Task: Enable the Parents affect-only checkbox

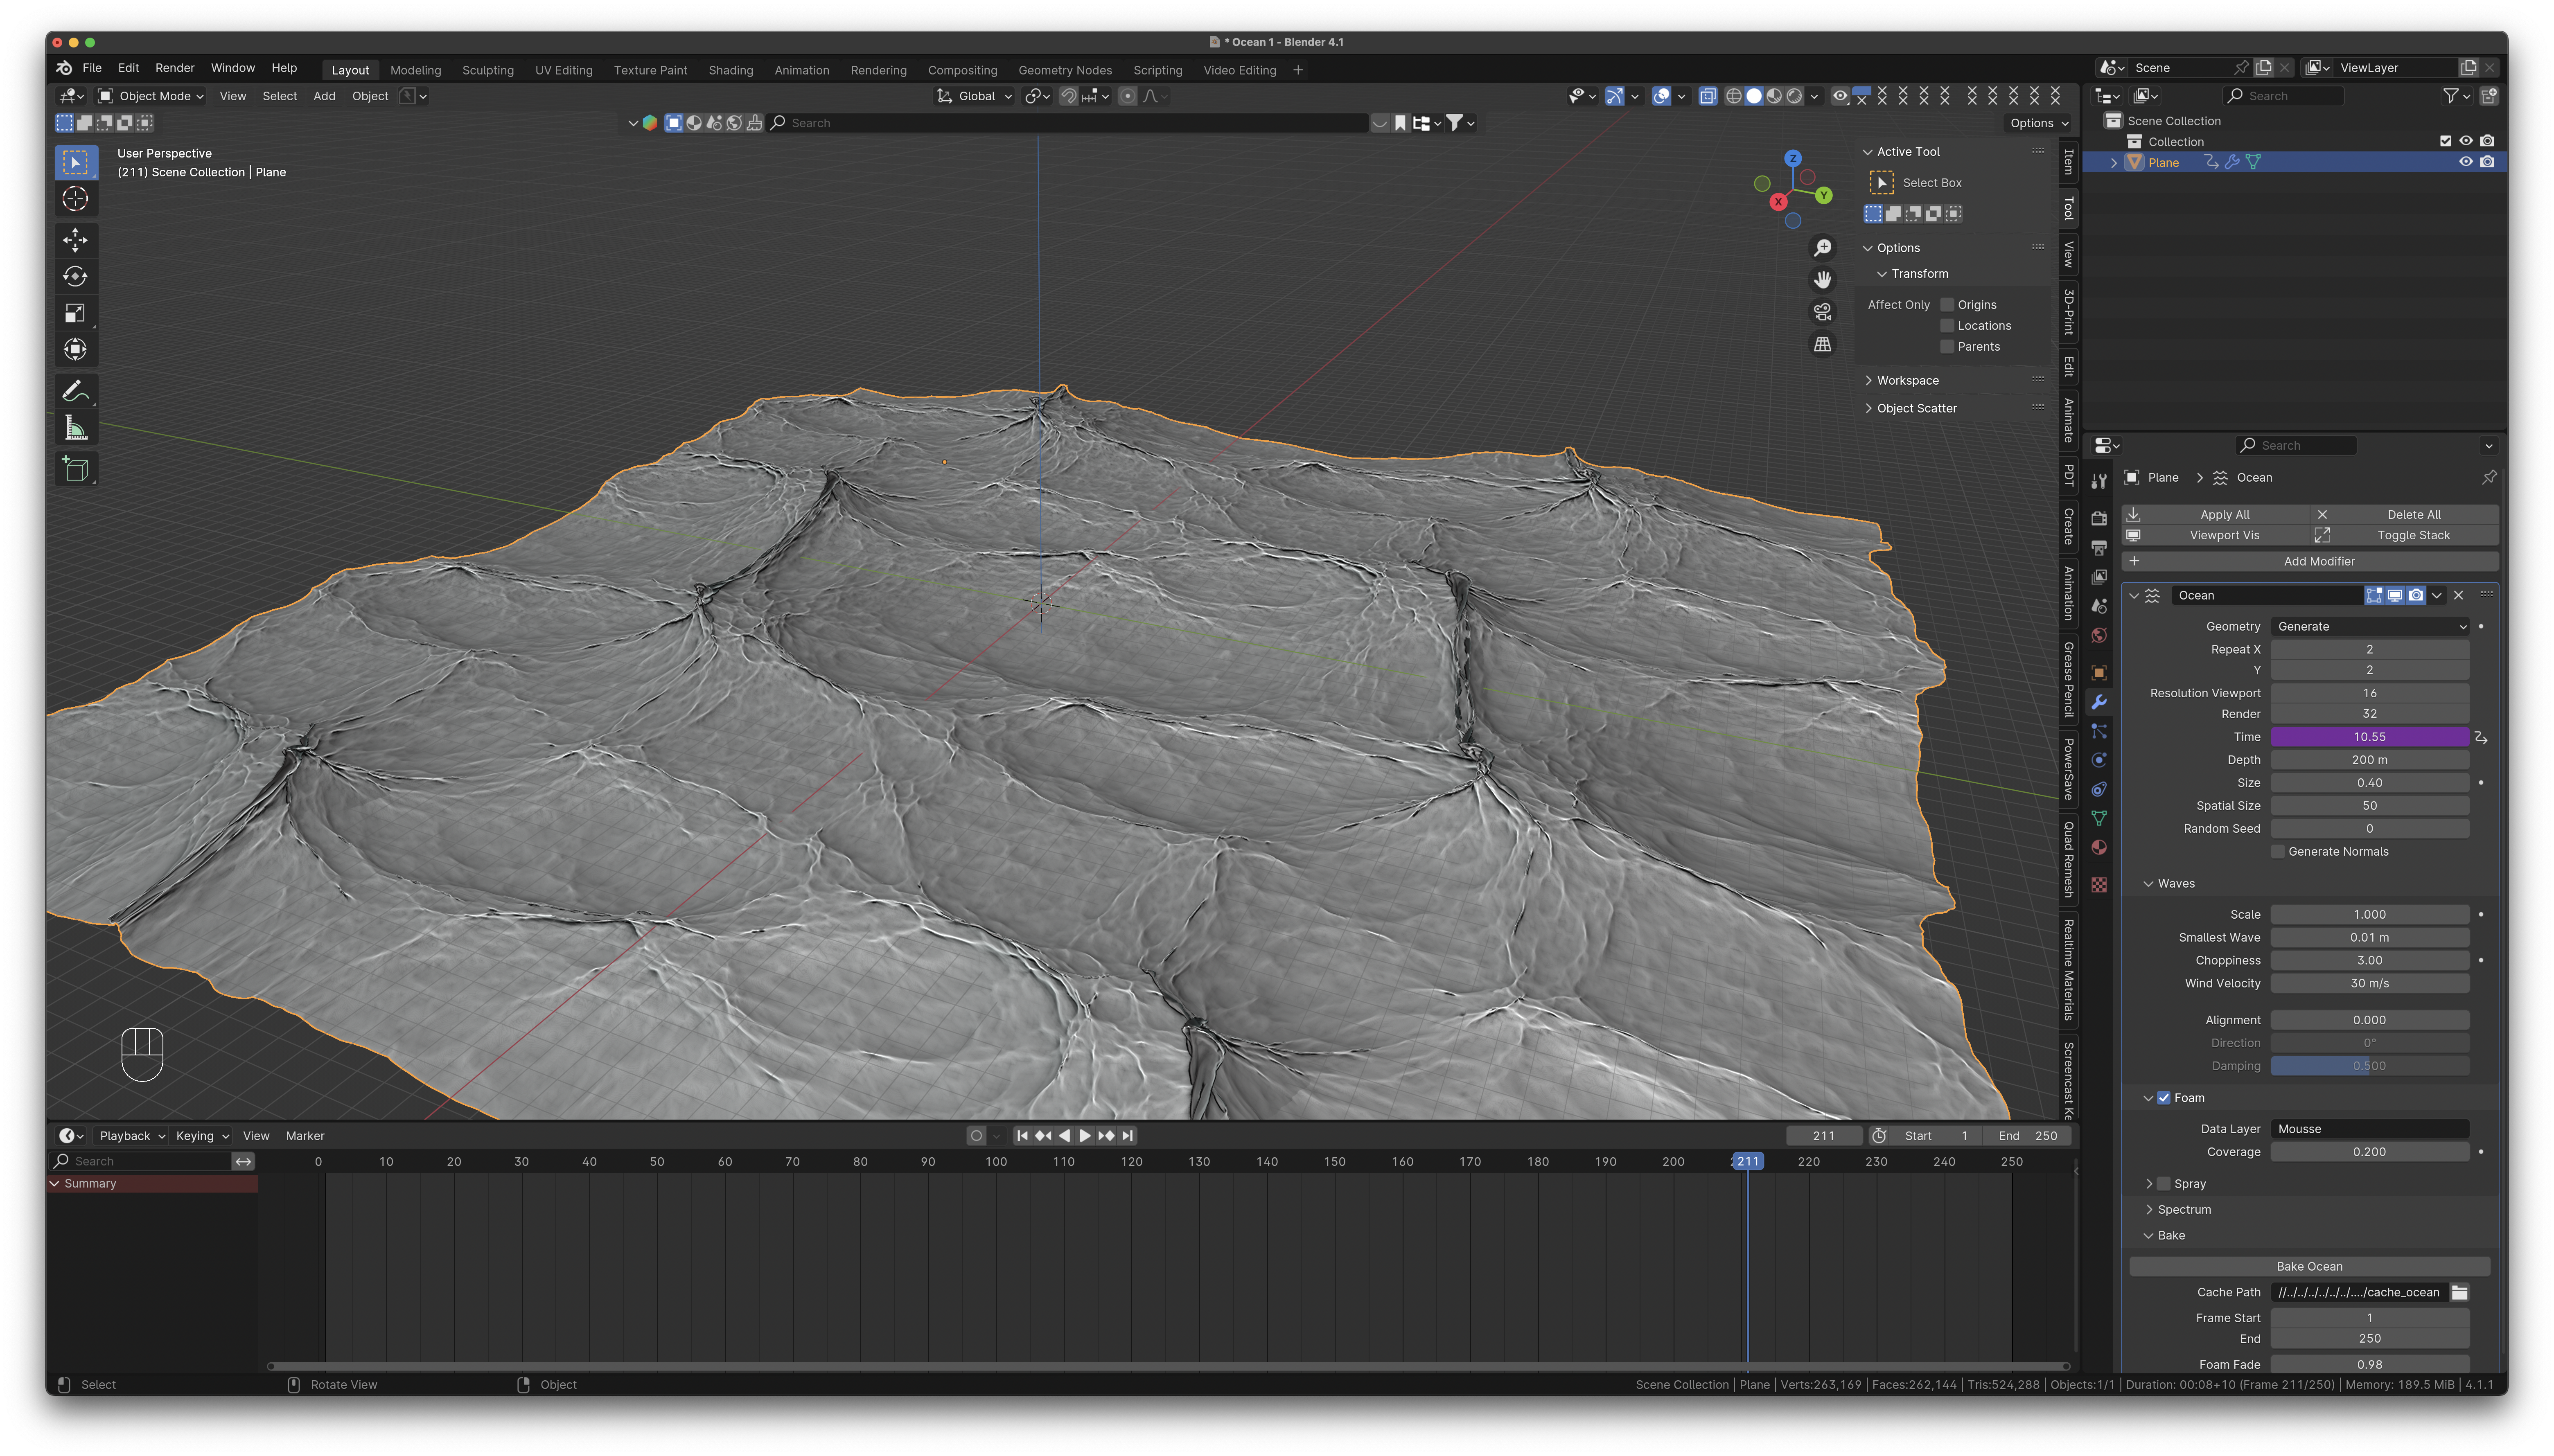Action: click(1947, 347)
